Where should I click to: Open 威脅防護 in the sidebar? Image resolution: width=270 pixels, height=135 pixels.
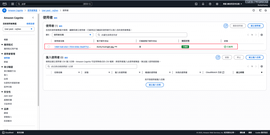point(8,100)
